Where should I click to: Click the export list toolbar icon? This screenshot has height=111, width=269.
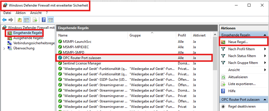pos(35,20)
